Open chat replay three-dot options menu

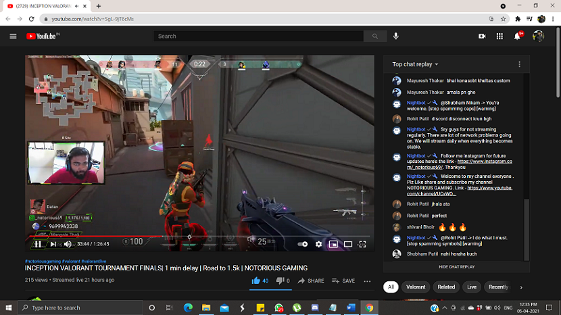tap(519, 64)
